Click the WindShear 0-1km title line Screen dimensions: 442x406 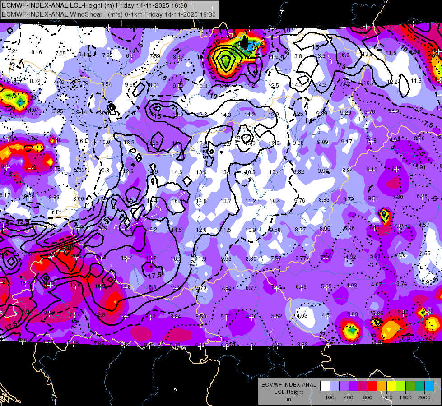tap(108, 14)
